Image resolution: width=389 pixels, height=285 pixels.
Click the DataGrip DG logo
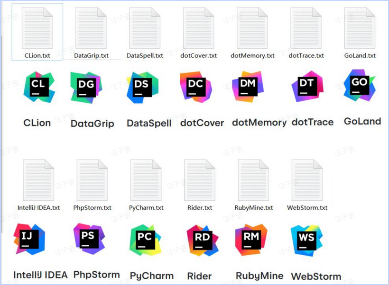pyautogui.click(x=86, y=88)
